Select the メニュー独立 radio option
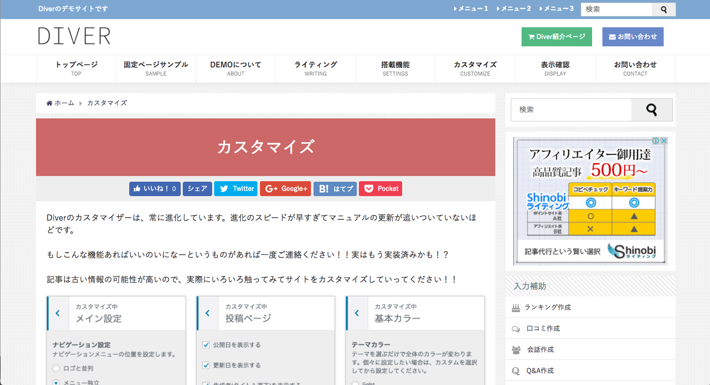Viewport: 710px width, 385px height. point(56,382)
